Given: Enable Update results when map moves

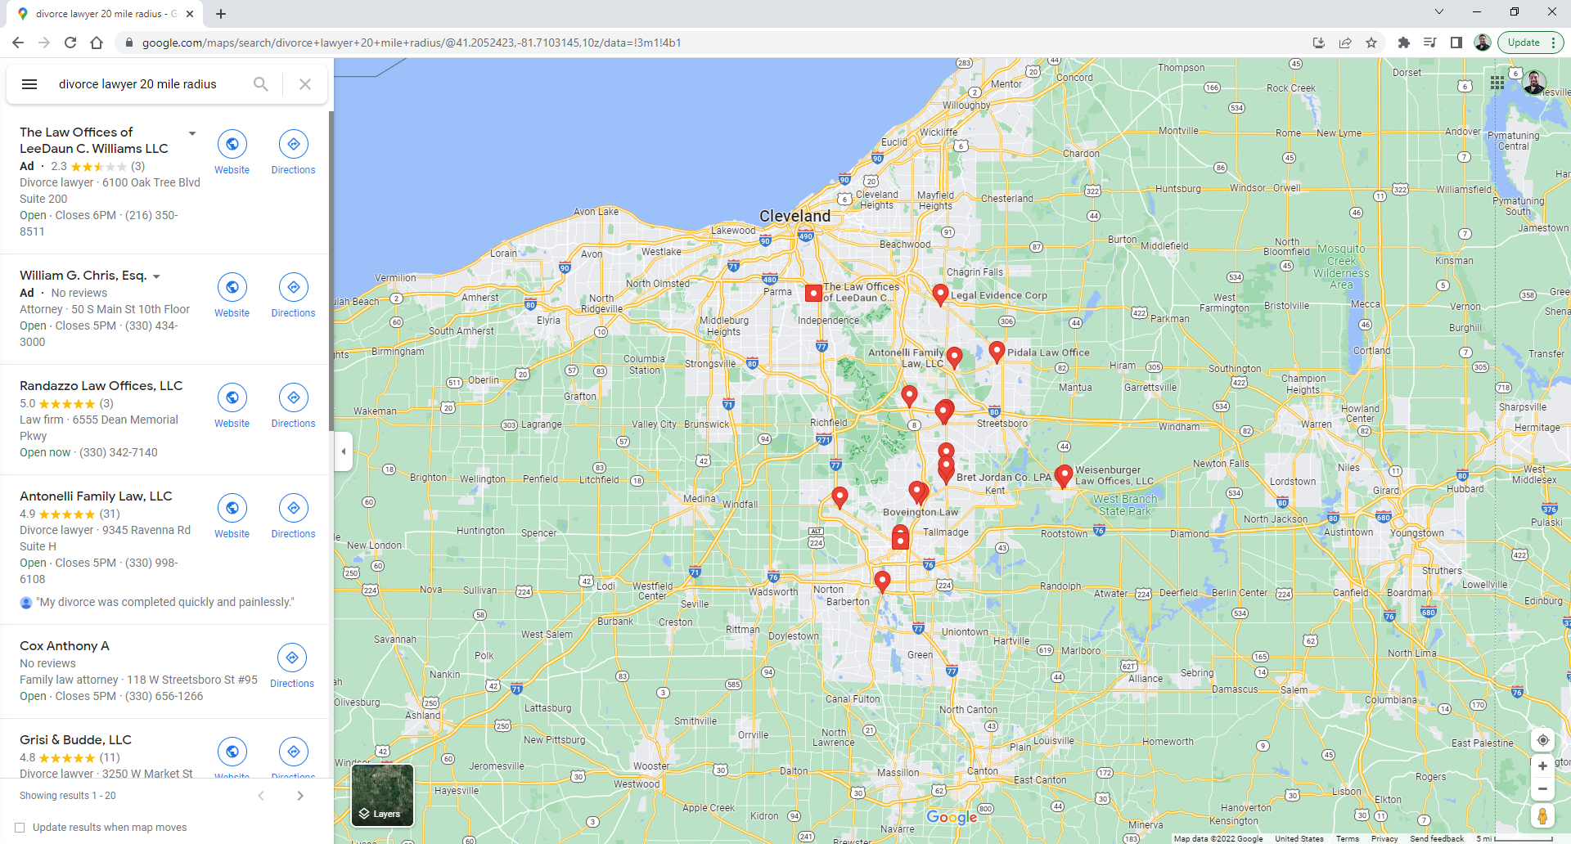Looking at the screenshot, I should tap(20, 828).
